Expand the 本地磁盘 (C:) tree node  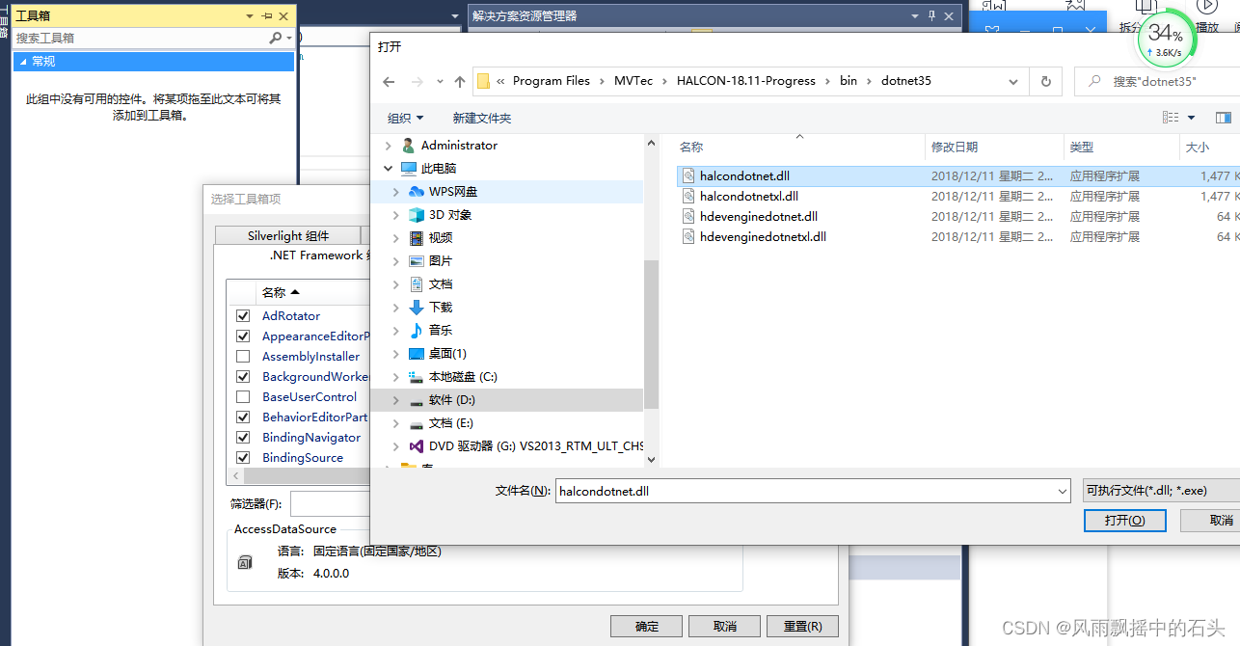[395, 377]
